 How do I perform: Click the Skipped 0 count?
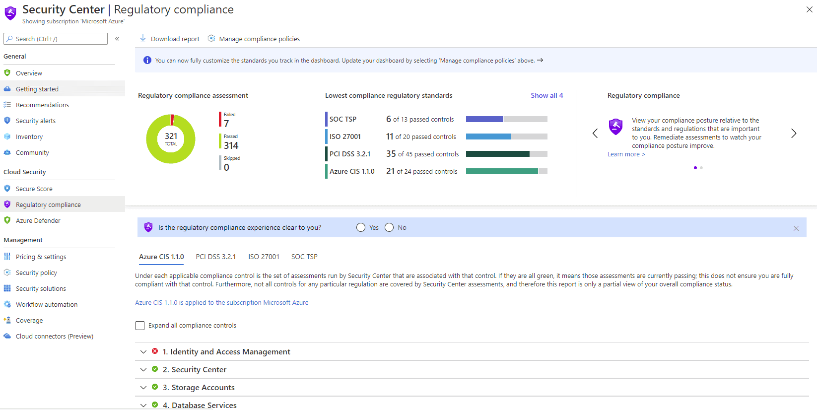pyautogui.click(x=230, y=163)
